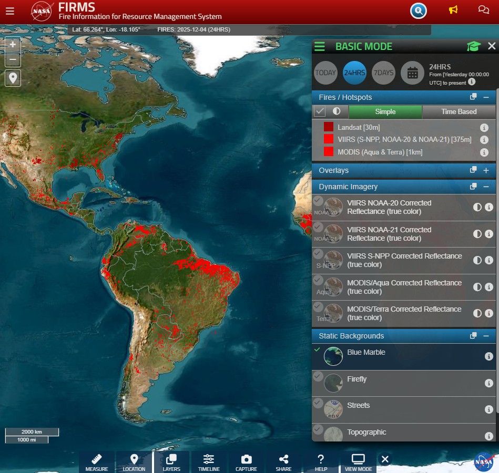Open the calendar date picker
The image size is (499, 473).
point(413,73)
